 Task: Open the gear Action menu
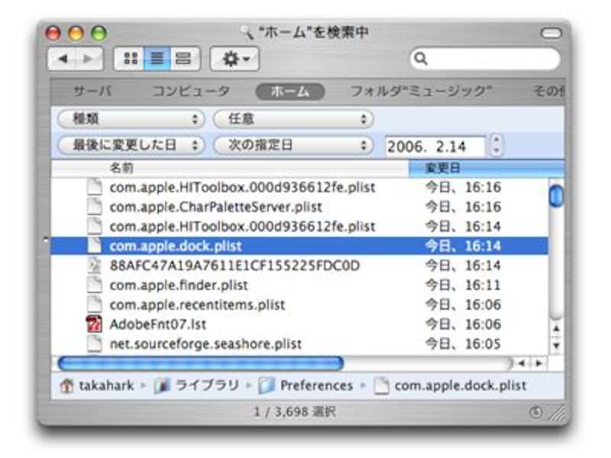[234, 59]
